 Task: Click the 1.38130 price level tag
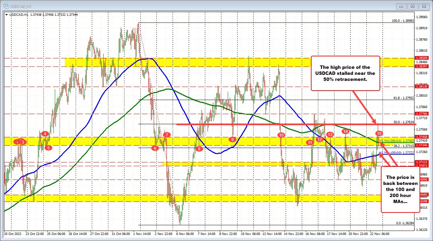pos(422,87)
